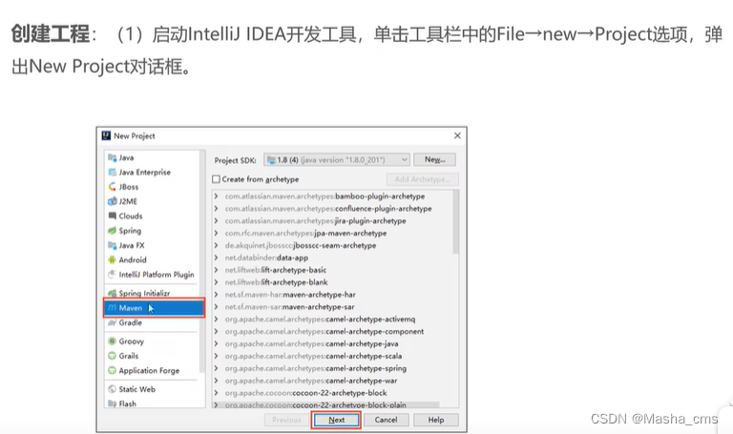Click the Project SDK label
Screen dimensions: 733x434
click(235, 160)
